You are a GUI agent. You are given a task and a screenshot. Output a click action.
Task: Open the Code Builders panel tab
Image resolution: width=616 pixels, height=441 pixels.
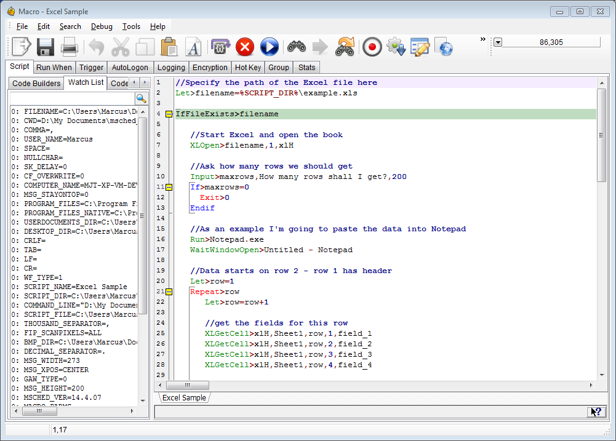tap(37, 83)
